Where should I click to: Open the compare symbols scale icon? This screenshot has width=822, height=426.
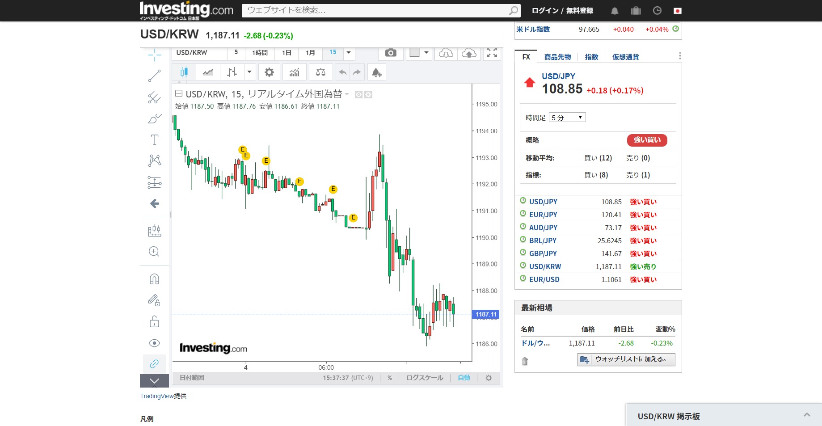[x=320, y=72]
